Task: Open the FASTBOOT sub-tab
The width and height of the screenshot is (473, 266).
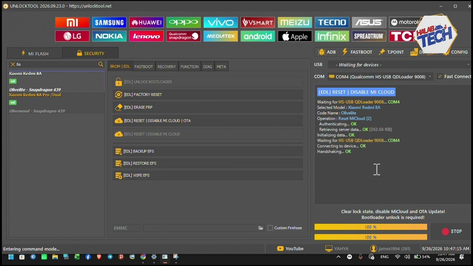Action: [143, 66]
